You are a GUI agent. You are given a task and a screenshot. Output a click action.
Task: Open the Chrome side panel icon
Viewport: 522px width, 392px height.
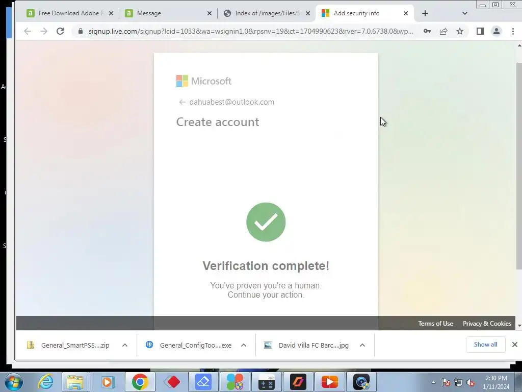click(480, 31)
